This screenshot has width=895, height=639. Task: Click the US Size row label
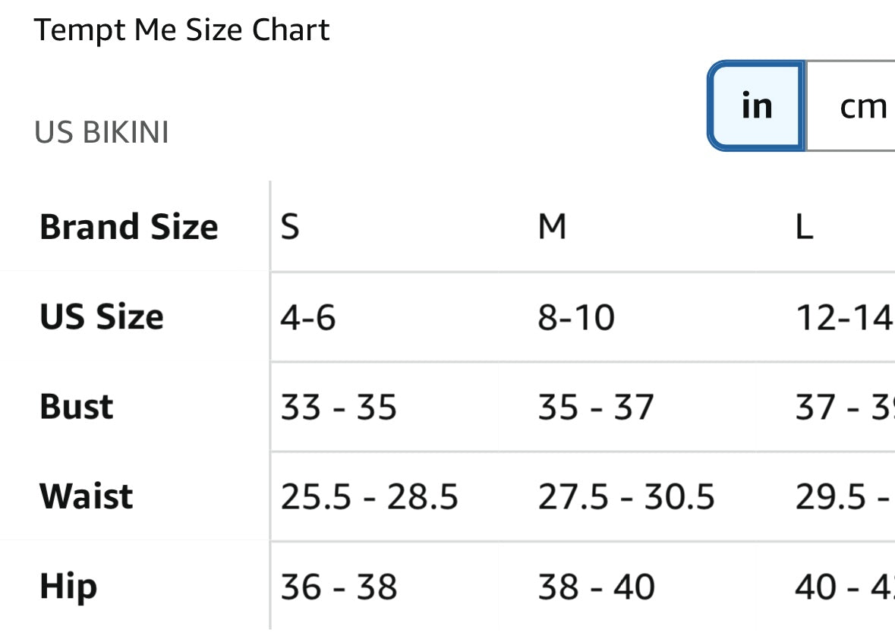pos(99,316)
